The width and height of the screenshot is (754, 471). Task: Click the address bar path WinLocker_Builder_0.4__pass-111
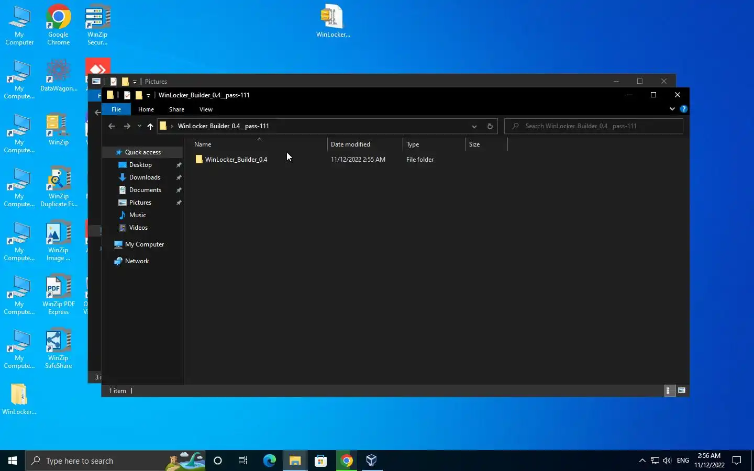[223, 126]
